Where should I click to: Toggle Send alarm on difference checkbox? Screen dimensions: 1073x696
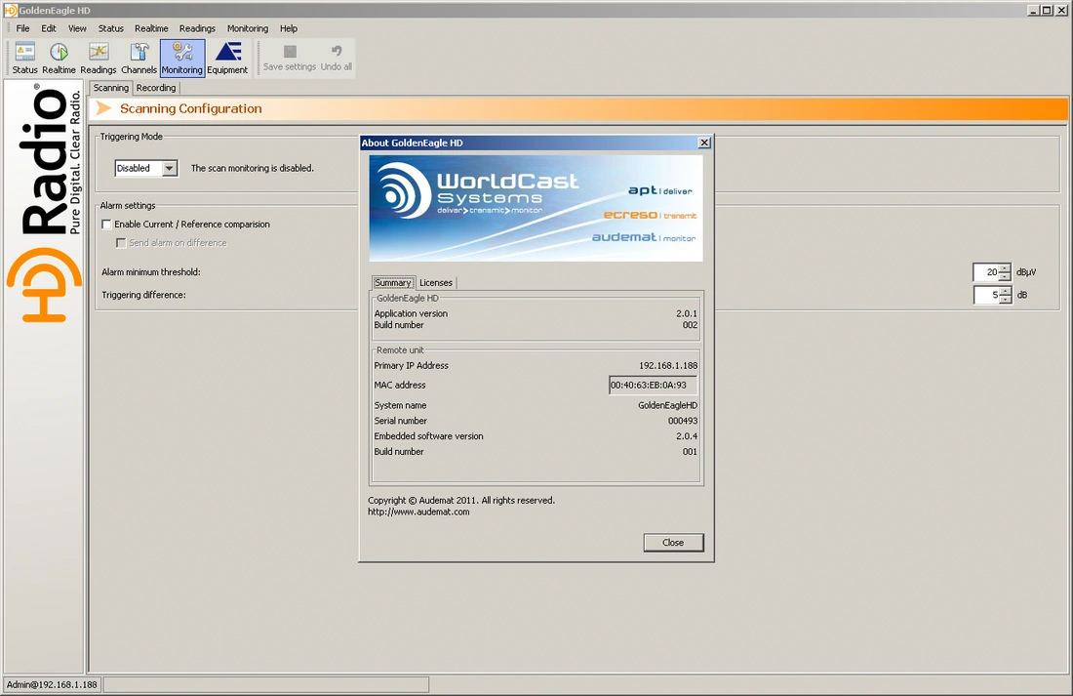(x=121, y=243)
